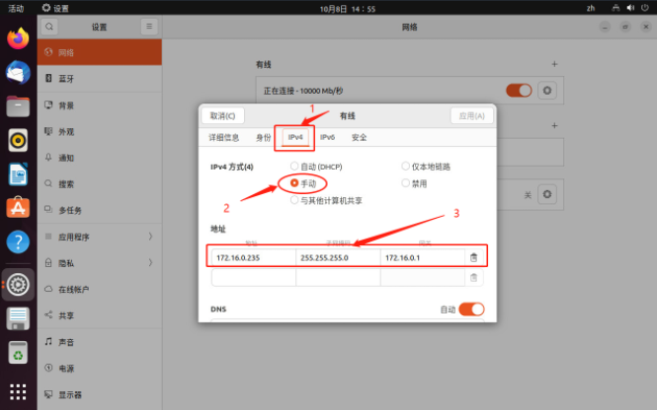Select 搜索 in the settings sidebar

100,184
